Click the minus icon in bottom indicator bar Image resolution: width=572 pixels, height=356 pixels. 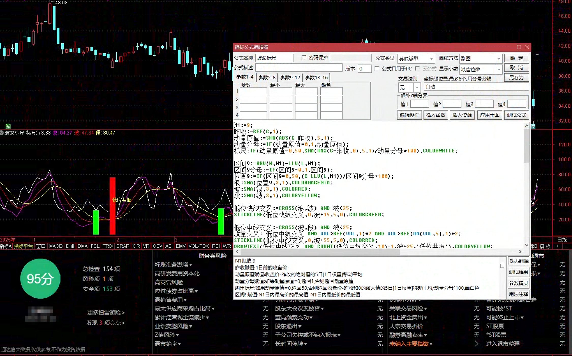pos(567,246)
